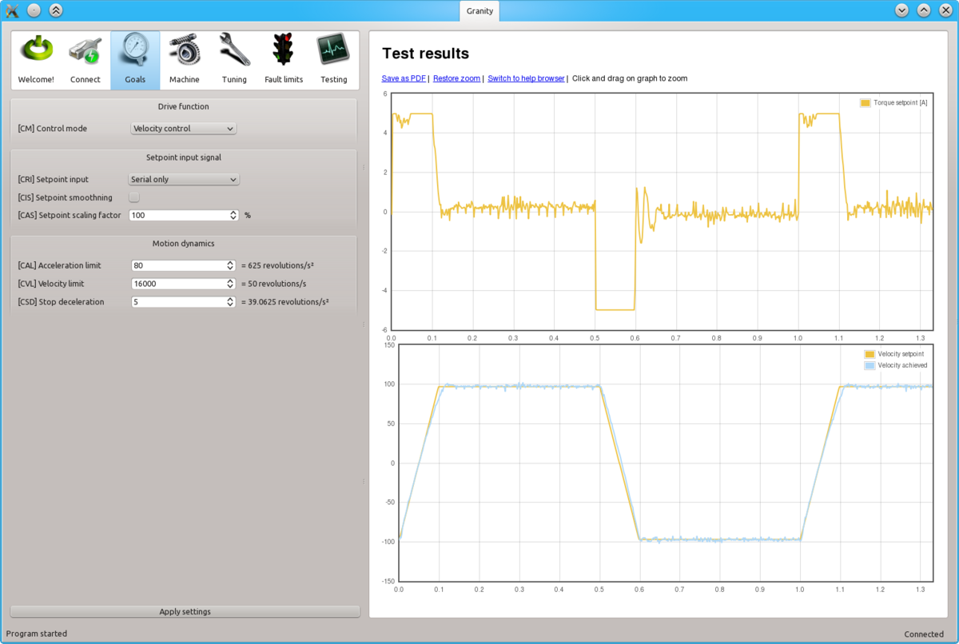This screenshot has height=644, width=959.
Task: Toggle the Torque setpoint legend swatch
Action: pyautogui.click(x=864, y=102)
